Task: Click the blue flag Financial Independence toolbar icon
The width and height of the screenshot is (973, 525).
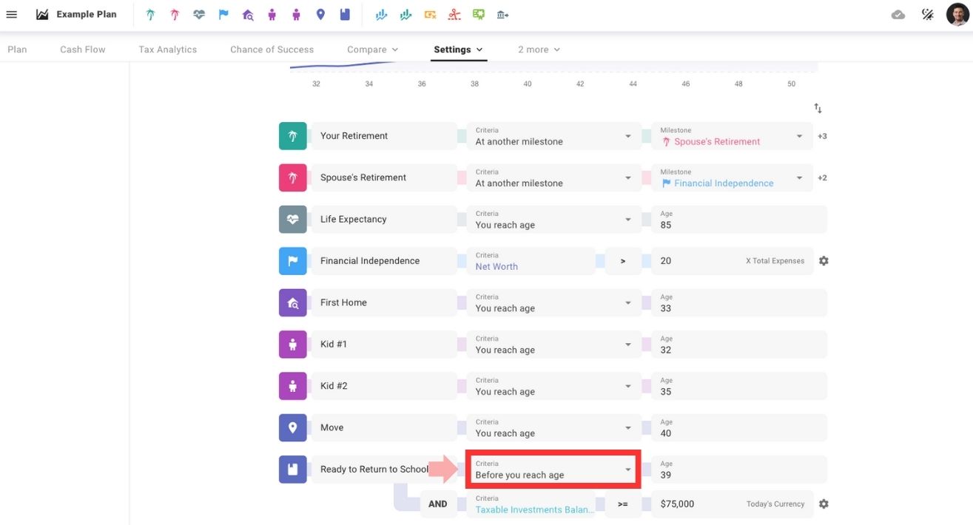Action: 223,15
